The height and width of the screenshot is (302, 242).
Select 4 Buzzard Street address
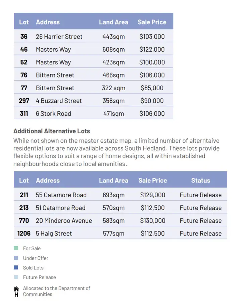click(x=59, y=101)
